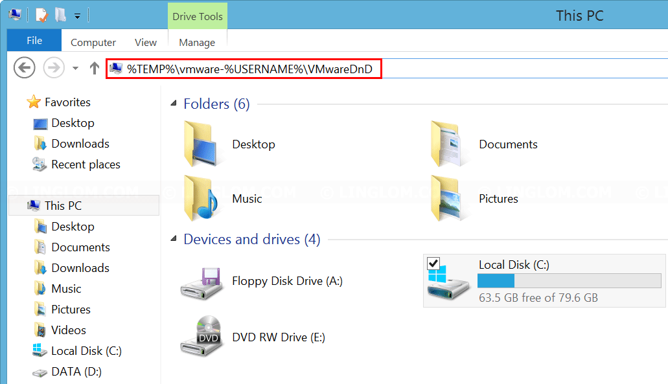Screen dimensions: 668x384
Task: Click the Favorites star icon
Action: point(33,102)
